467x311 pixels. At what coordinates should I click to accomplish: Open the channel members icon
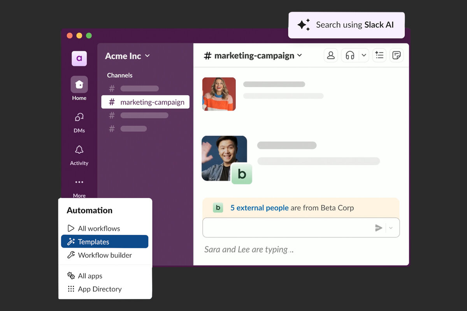(x=331, y=55)
